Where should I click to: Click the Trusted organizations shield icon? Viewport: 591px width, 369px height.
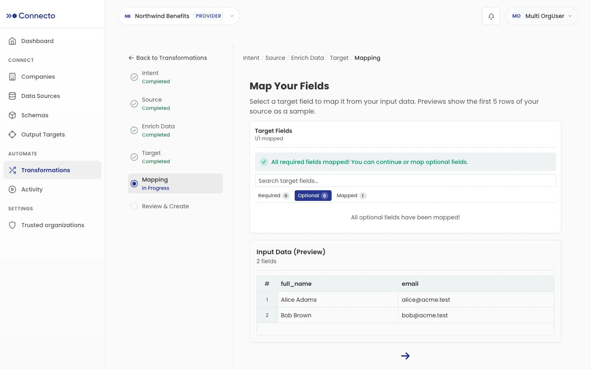(x=12, y=225)
